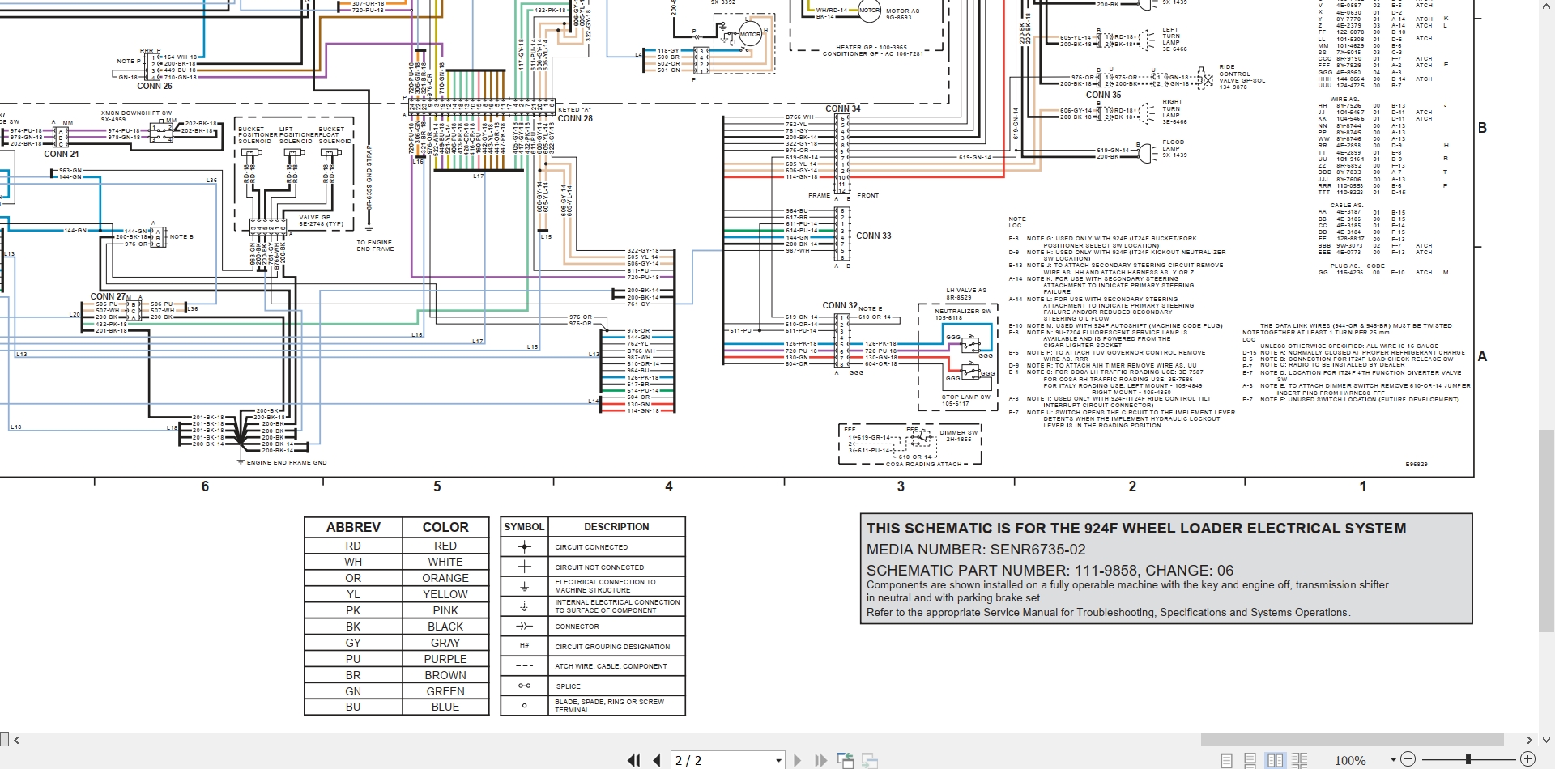Switch to continuous page scrolling view
Viewport: 1555px width, 769px height.
pos(1250,760)
